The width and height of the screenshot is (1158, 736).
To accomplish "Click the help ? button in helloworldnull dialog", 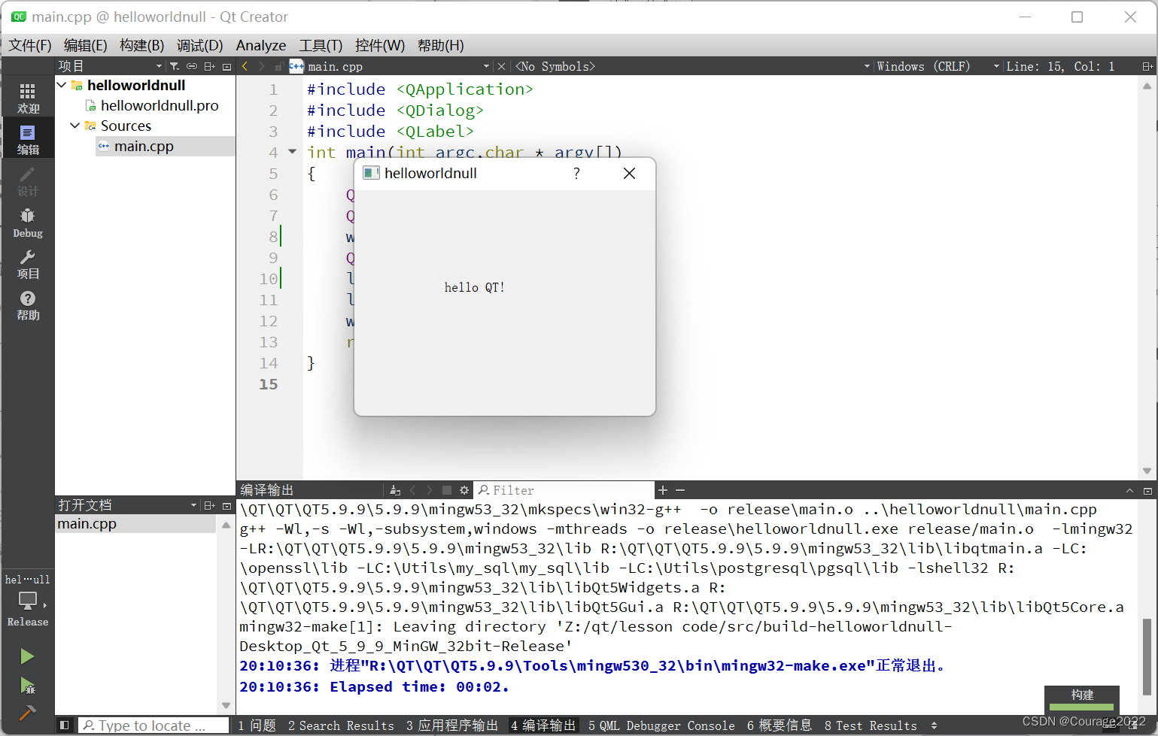I will (576, 174).
